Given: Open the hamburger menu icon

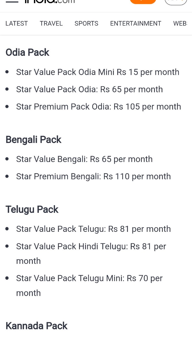Looking at the screenshot, I should tap(12, 1).
